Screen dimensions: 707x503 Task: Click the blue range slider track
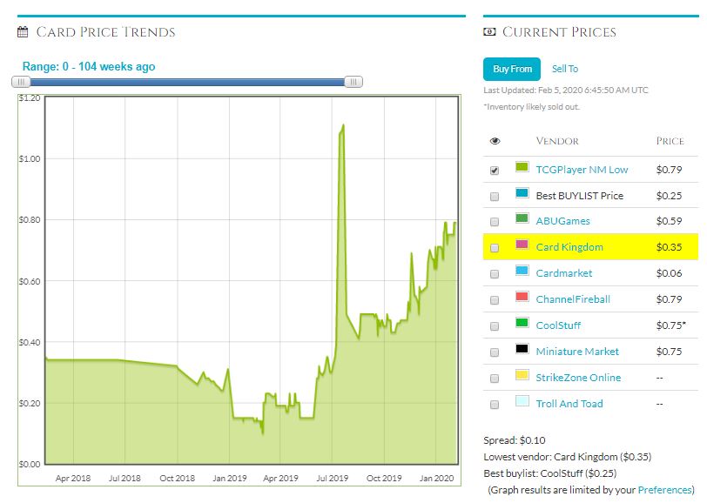(x=187, y=82)
